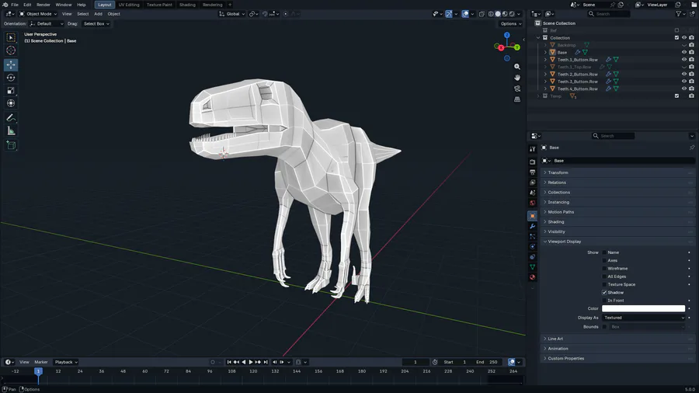The height and width of the screenshot is (393, 699).
Task: Click the viewport zoom magnifier icon
Action: (x=517, y=67)
